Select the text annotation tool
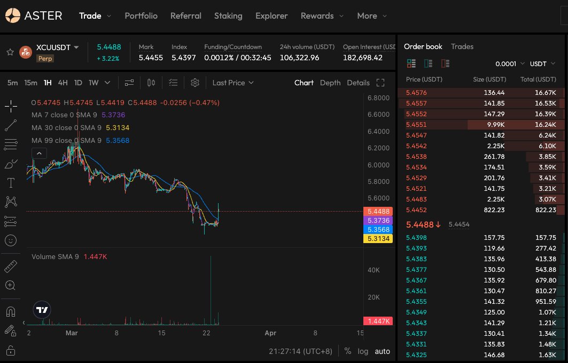This screenshot has height=363, width=568. tap(11, 183)
